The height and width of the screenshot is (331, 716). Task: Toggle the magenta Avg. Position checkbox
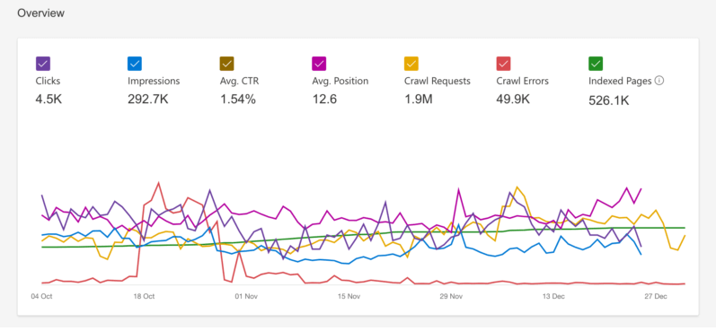pyautogui.click(x=319, y=64)
